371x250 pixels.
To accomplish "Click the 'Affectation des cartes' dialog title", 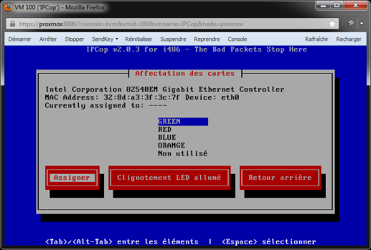I will point(185,73).
